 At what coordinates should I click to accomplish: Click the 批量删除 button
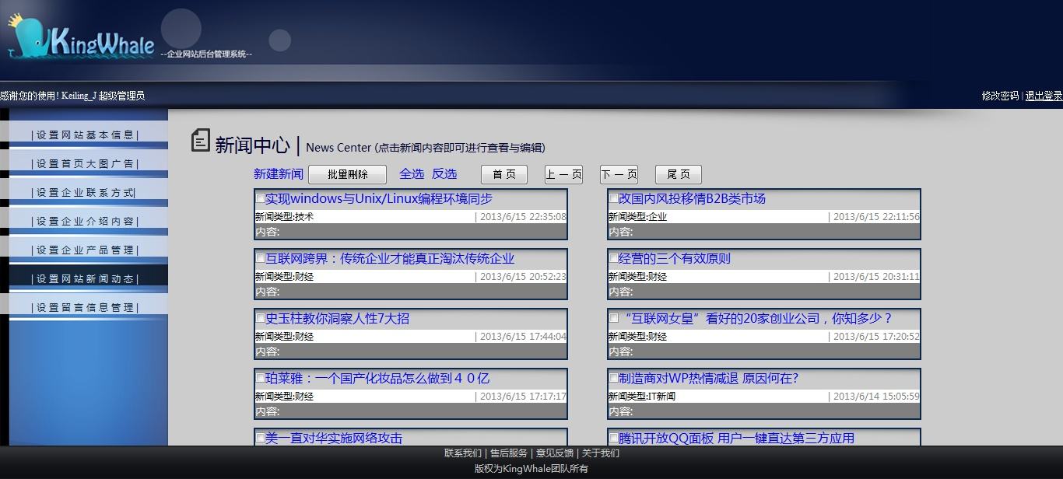(x=347, y=174)
